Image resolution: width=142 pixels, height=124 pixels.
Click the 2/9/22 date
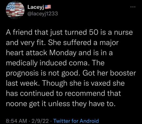40,121
